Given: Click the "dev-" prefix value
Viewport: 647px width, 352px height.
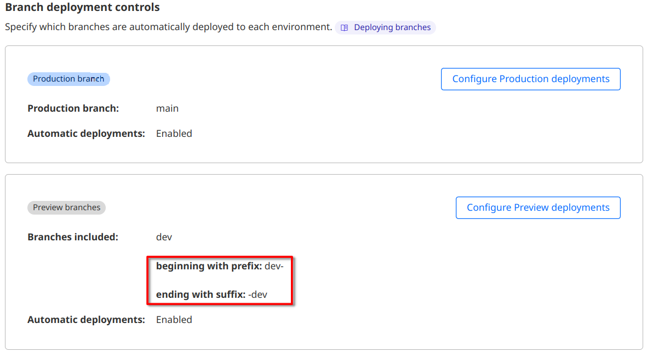Looking at the screenshot, I should point(274,267).
